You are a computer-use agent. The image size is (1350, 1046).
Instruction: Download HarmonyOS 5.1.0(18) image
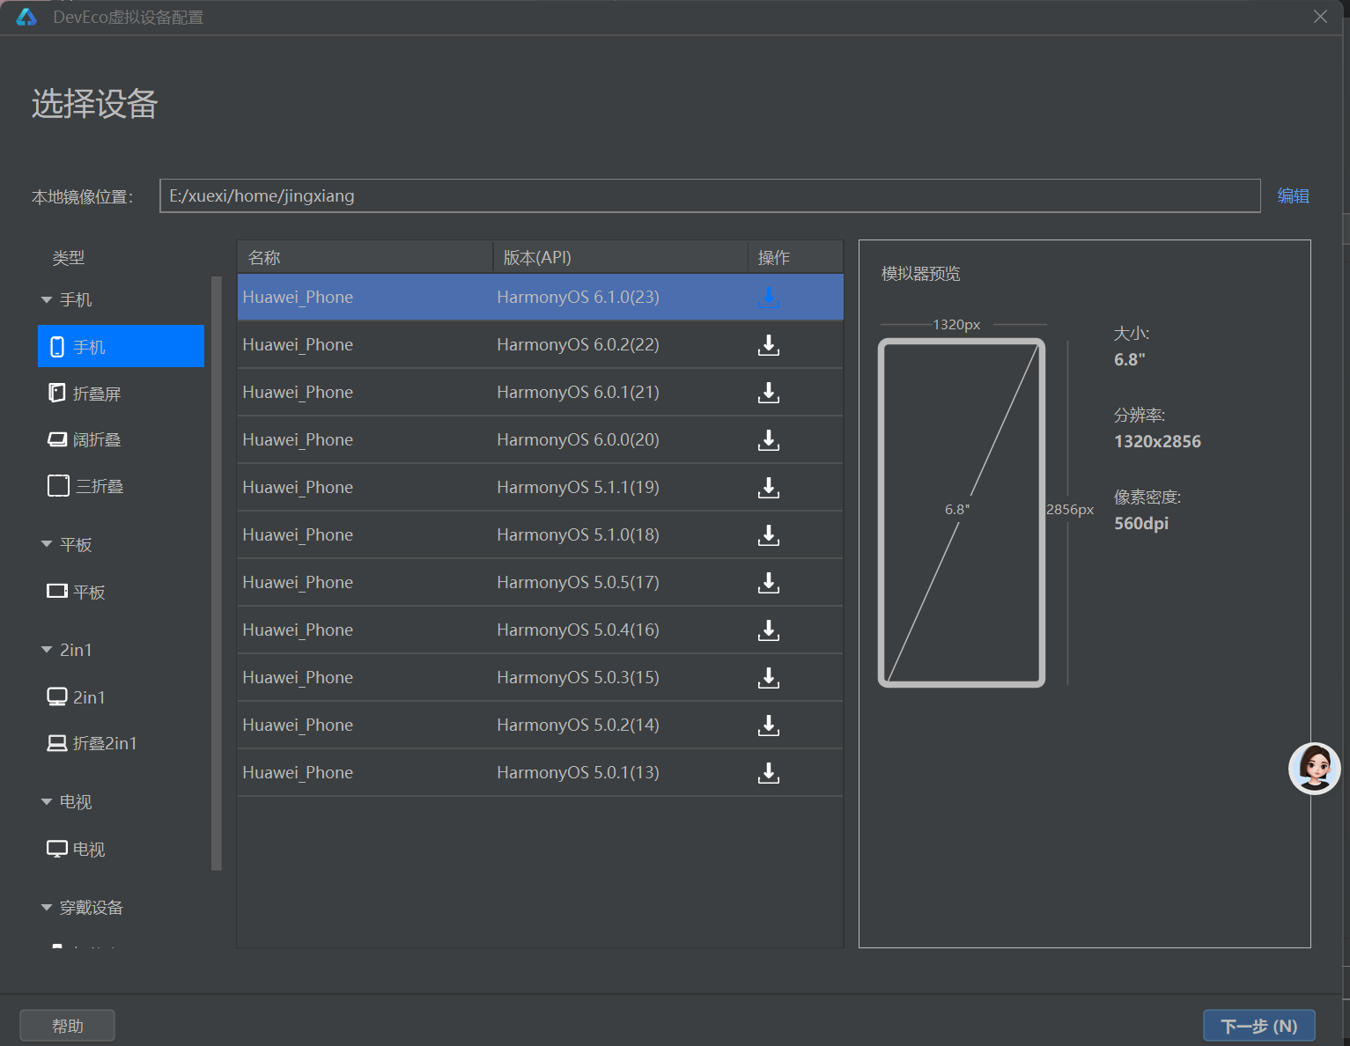(x=769, y=534)
